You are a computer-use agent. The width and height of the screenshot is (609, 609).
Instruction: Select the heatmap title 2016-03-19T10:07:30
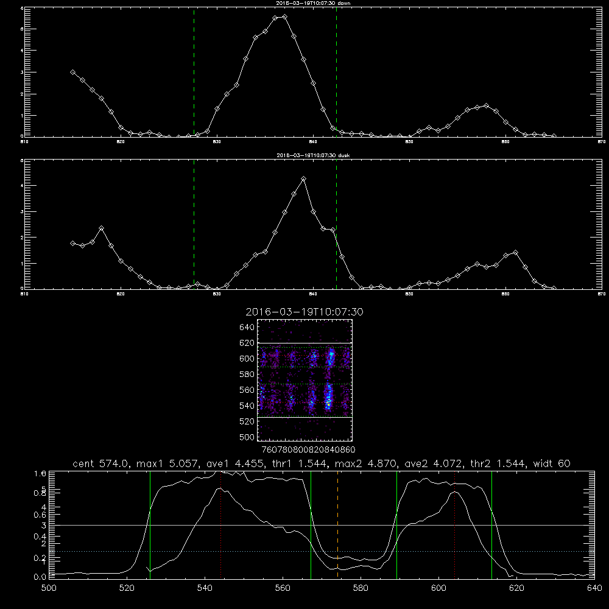coord(304,312)
